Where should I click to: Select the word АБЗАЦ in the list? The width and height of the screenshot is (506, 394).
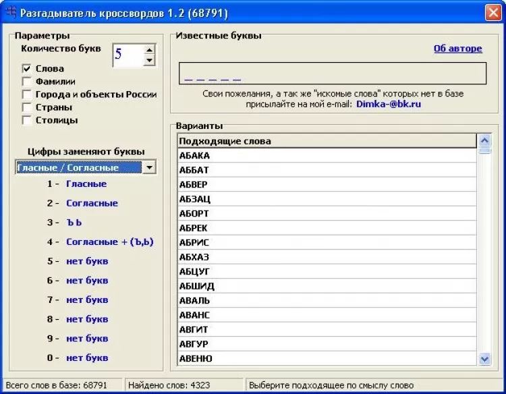(195, 199)
